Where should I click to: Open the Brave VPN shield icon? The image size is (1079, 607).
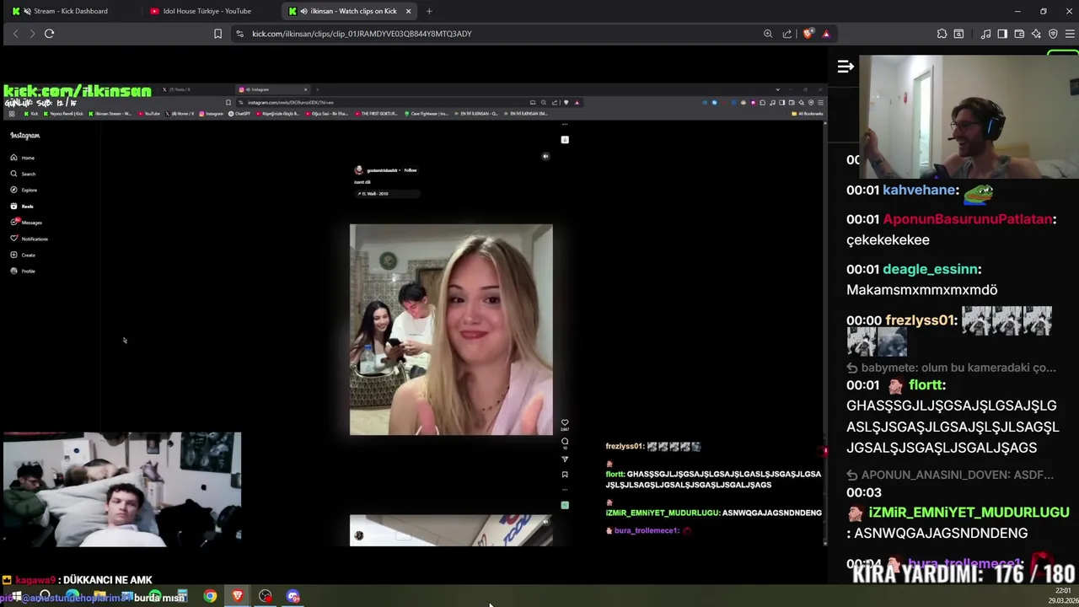coord(1053,34)
